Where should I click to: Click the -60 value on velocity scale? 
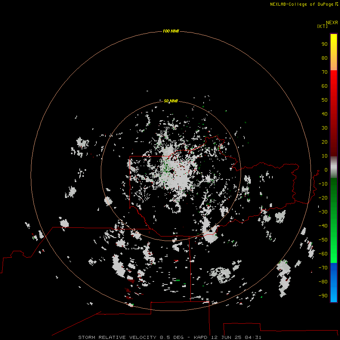pyautogui.click(x=323, y=254)
